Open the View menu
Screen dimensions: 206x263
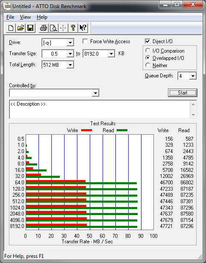[25, 17]
